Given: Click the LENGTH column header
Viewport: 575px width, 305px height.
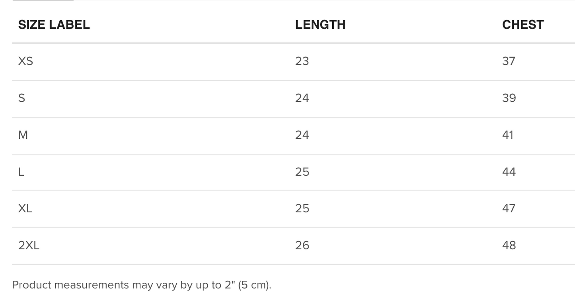Looking at the screenshot, I should point(320,25).
